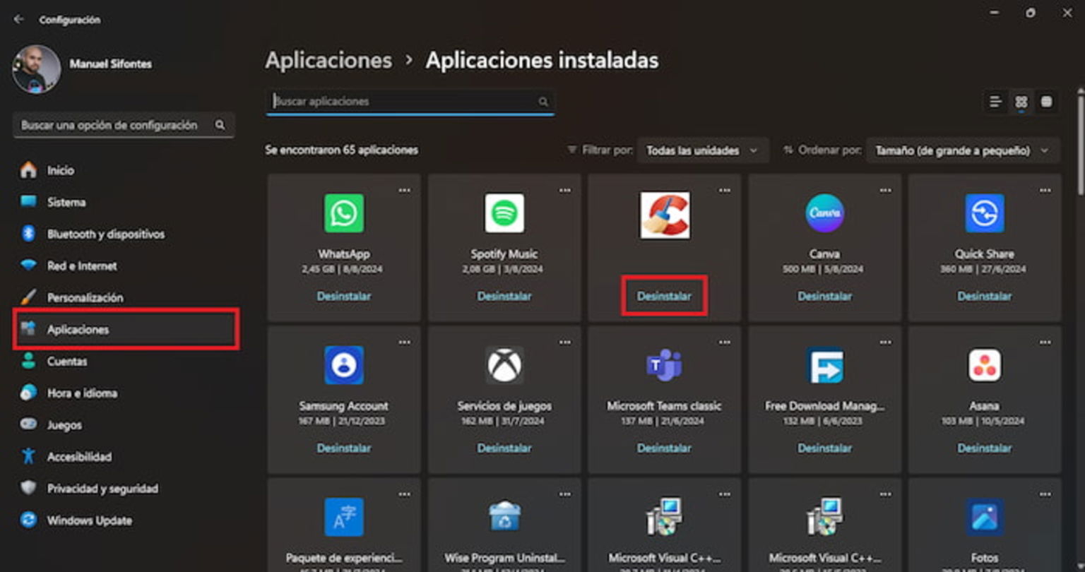Select the Fotos app icon

click(985, 517)
